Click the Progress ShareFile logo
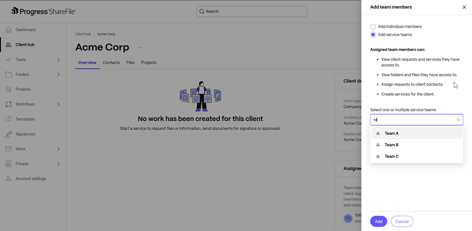 point(43,11)
